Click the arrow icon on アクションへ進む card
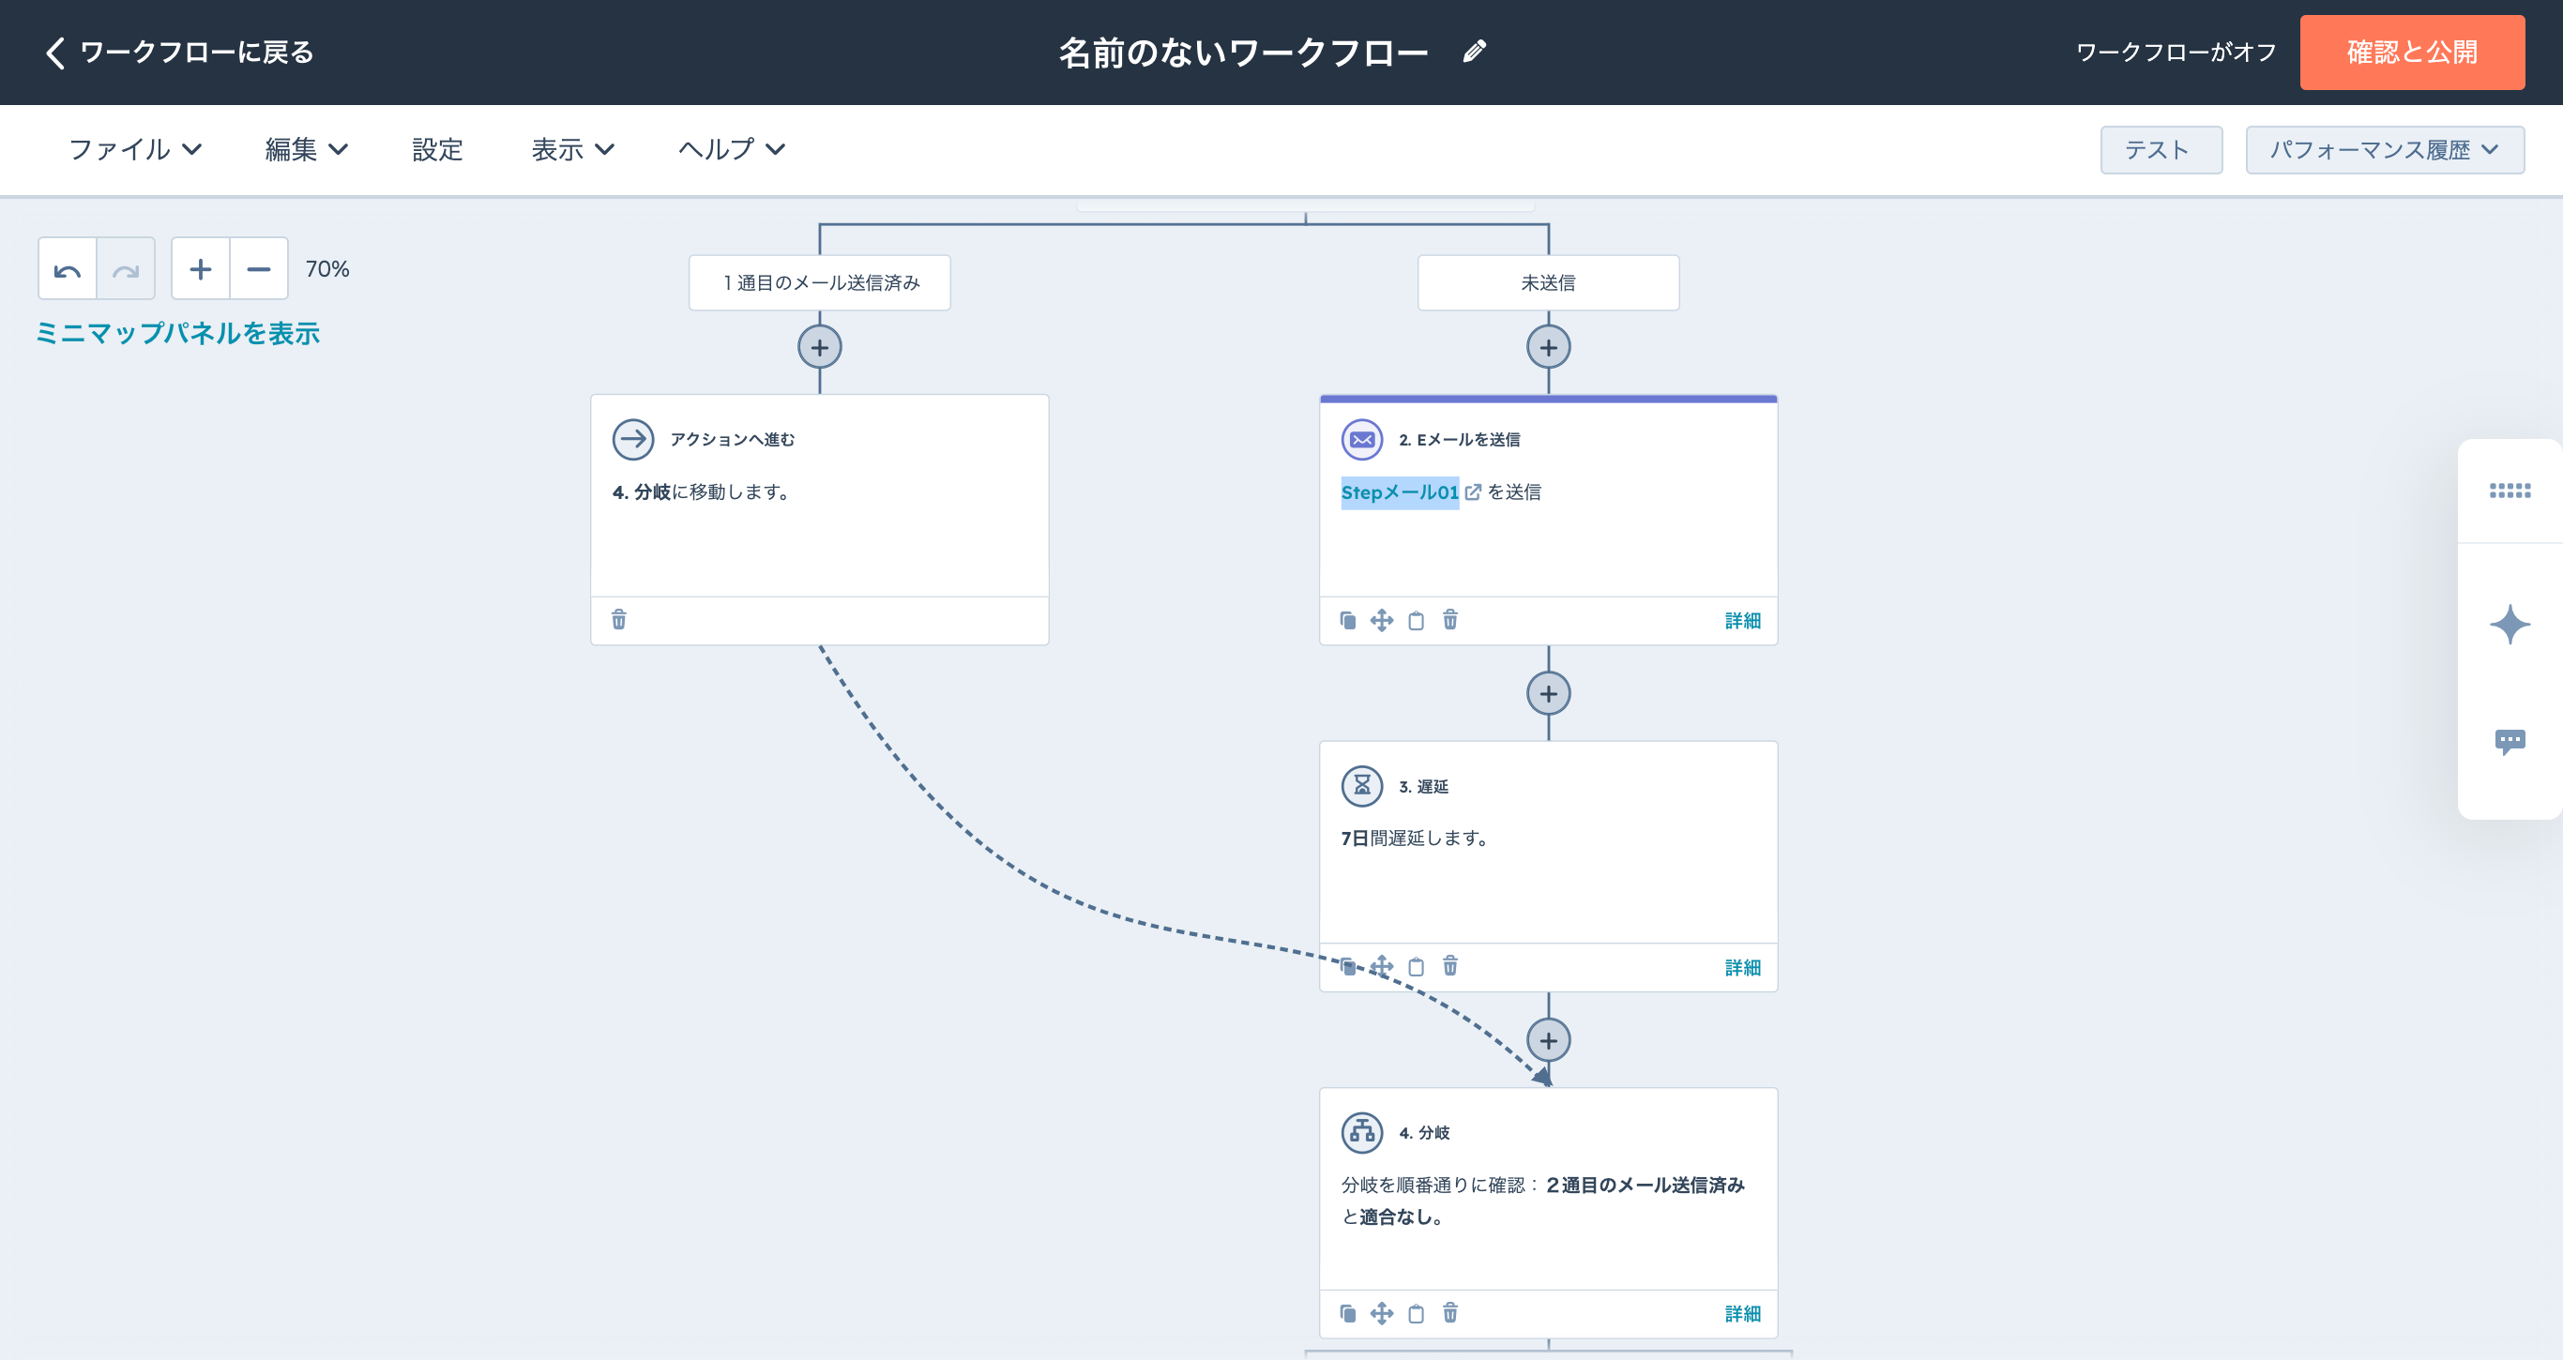 (633, 440)
